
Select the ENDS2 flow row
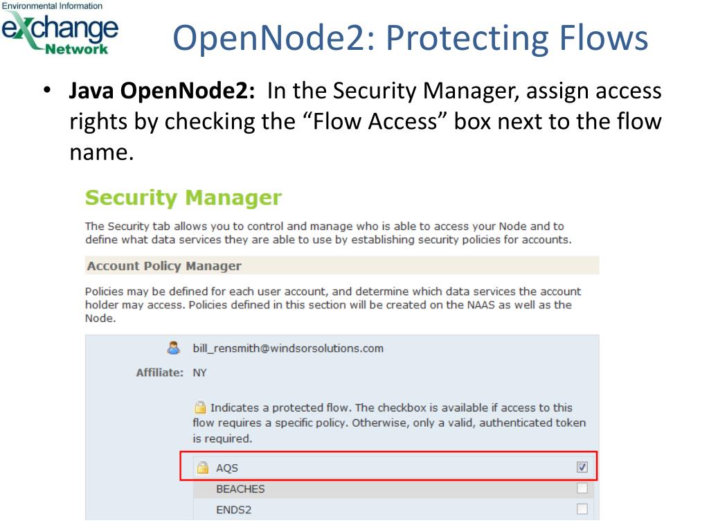click(x=393, y=509)
